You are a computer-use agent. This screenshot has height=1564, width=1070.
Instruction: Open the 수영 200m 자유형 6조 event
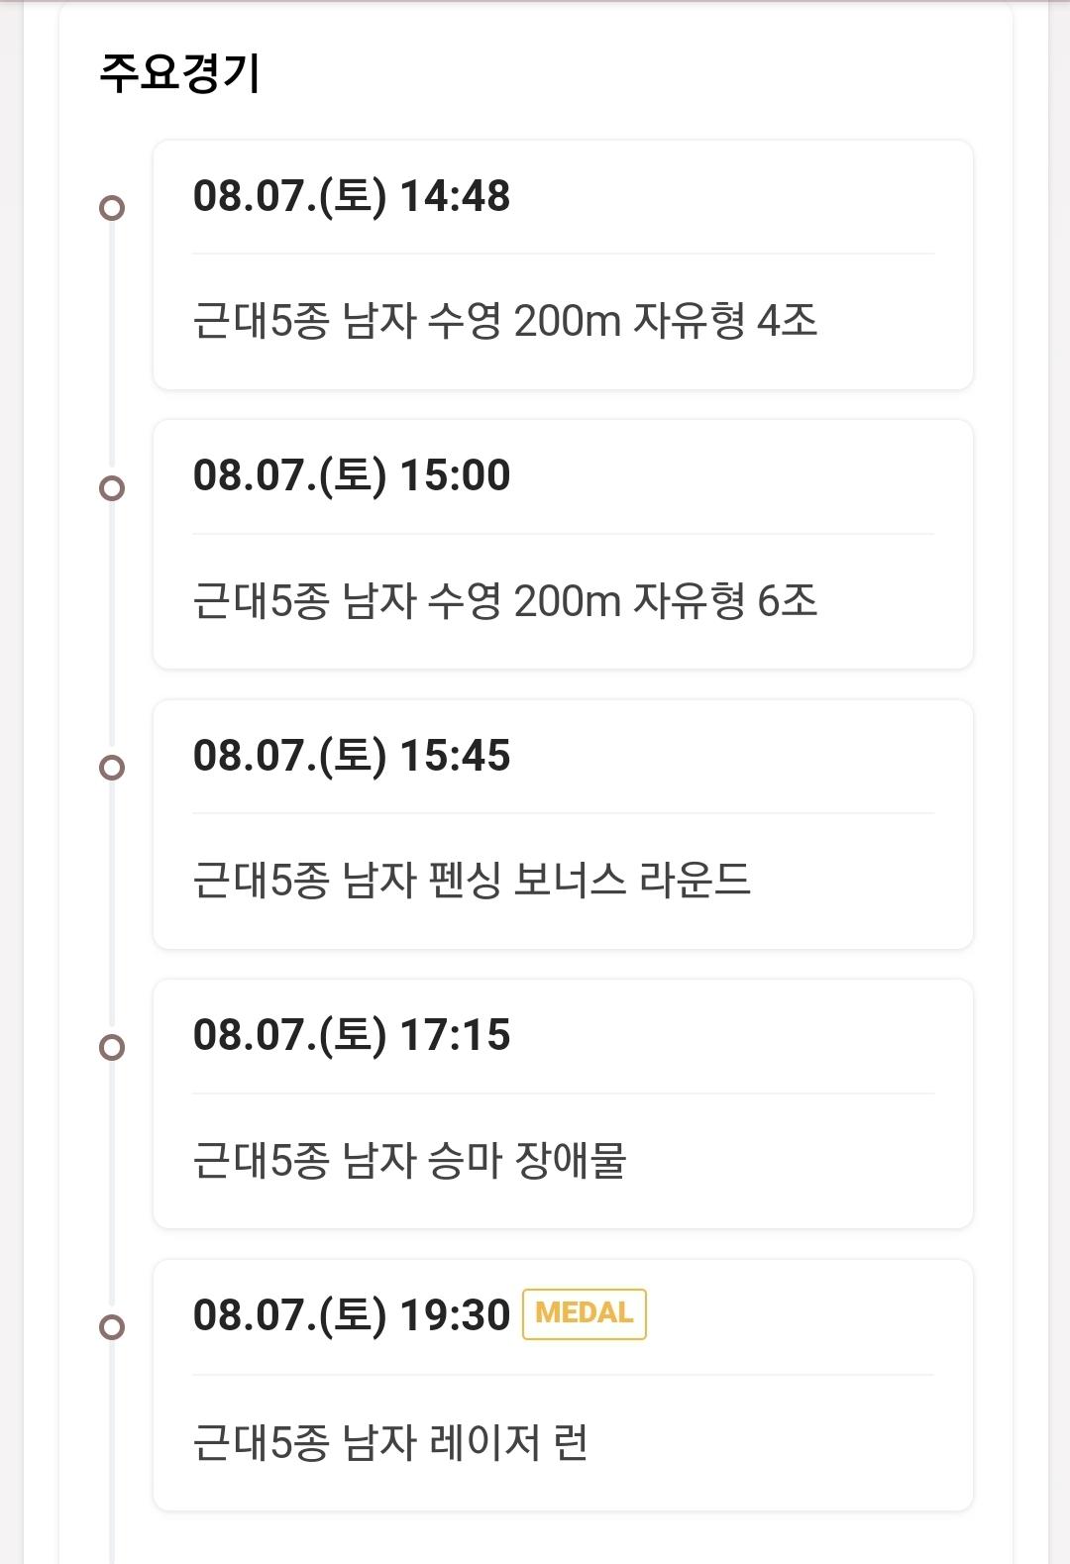[x=505, y=600]
